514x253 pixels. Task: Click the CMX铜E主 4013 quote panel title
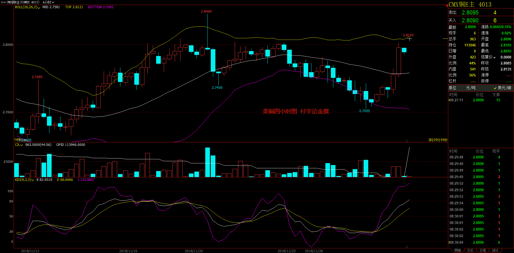coord(470,4)
